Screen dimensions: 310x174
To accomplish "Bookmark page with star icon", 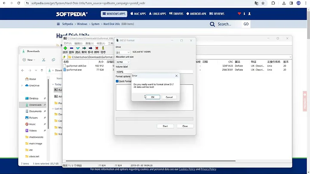I will point(263,3).
